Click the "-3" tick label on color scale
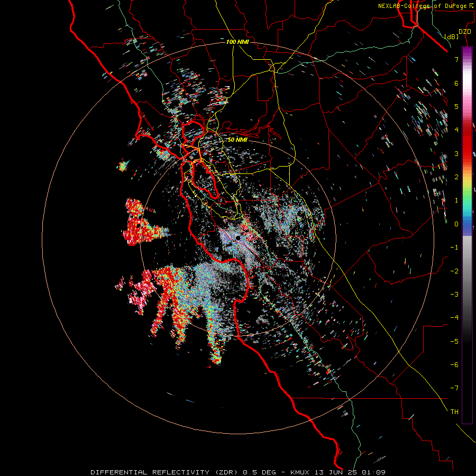Viewport: 476px width, 476px height. [454, 295]
